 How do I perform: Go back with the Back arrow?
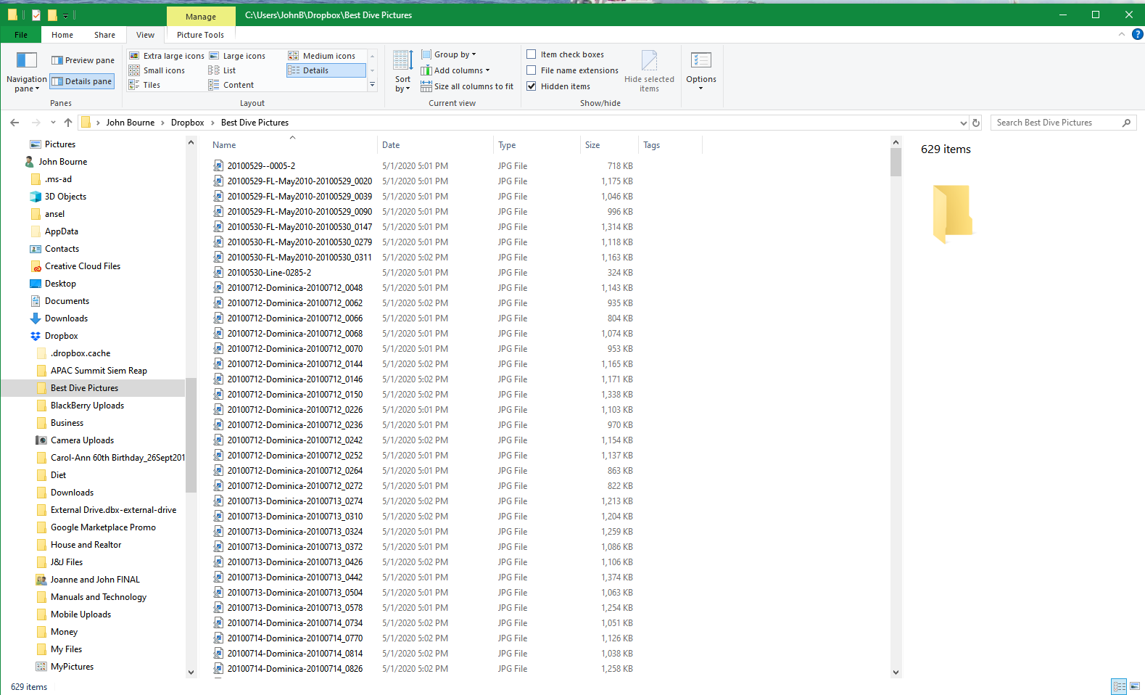pyautogui.click(x=15, y=123)
